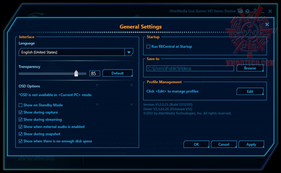Open the device list icon in main window
Image resolution: width=281 pixels, height=173 pixels.
[240, 11]
